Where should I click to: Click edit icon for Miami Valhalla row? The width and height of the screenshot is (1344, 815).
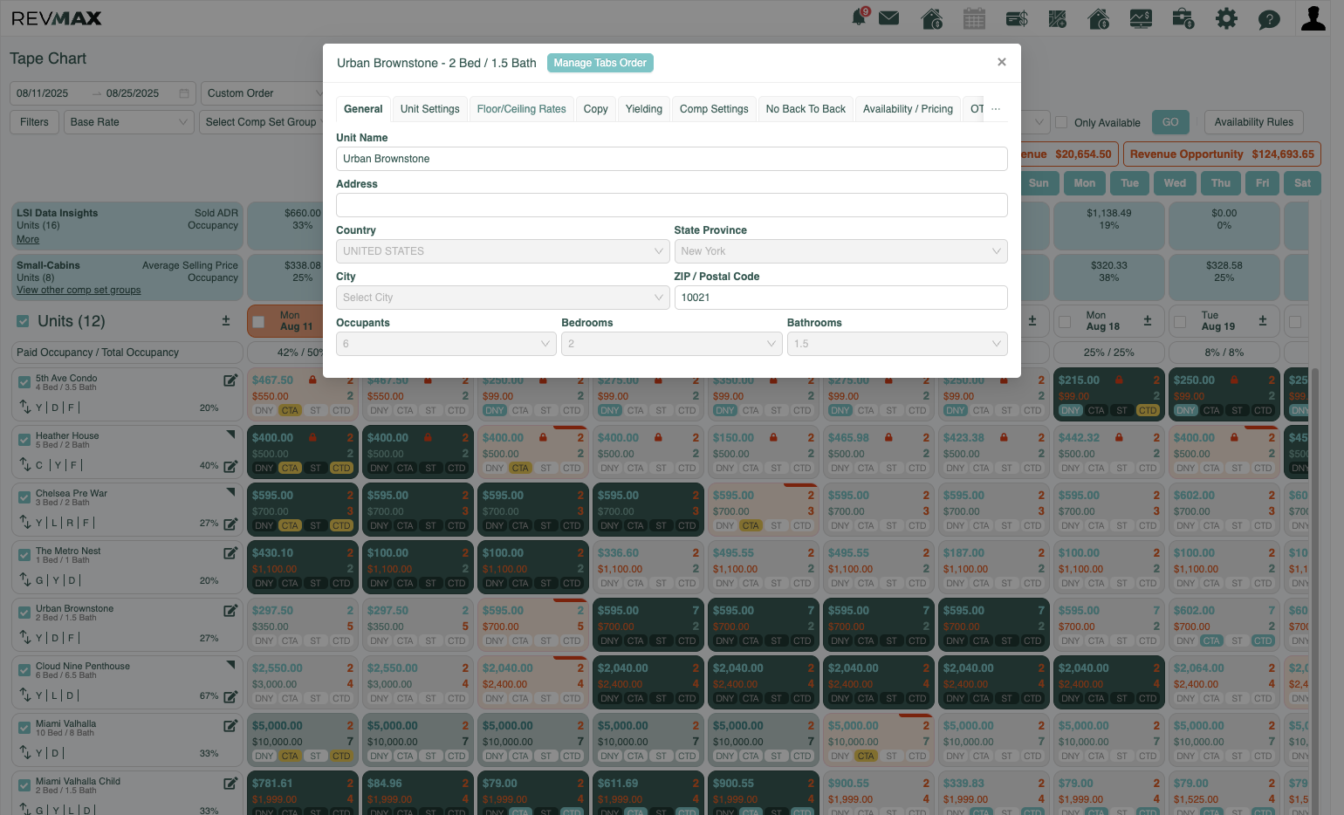[230, 726]
